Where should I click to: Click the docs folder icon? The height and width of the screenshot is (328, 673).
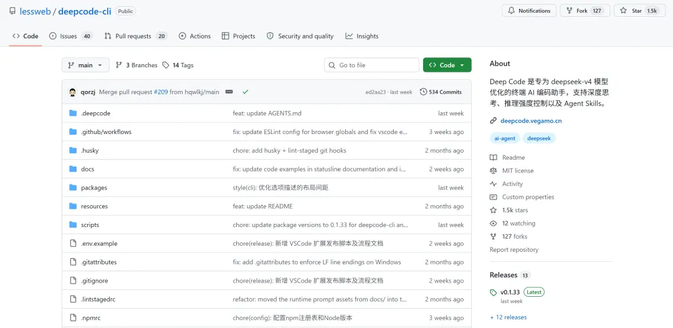72,169
